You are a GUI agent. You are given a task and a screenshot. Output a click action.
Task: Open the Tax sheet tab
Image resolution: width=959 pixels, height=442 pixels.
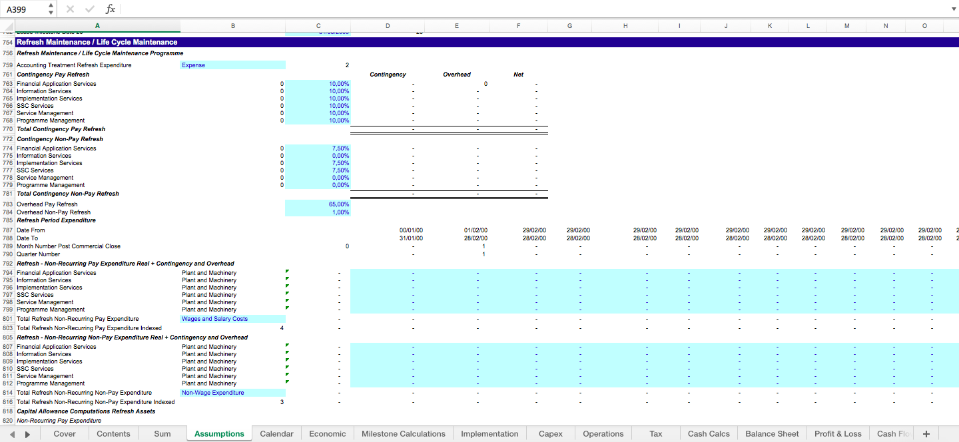point(656,434)
